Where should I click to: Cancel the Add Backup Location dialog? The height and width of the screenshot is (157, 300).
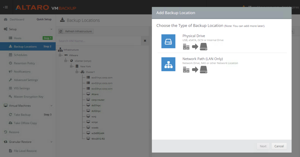pyautogui.click(x=279, y=146)
